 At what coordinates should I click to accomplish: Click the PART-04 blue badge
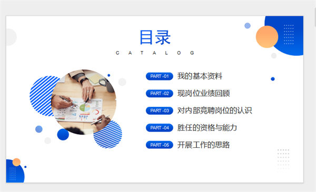[x=160, y=128]
